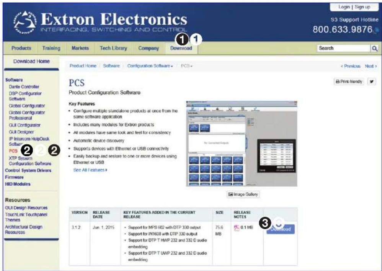
Task: Open TouchLink Touchpanel Themes link
Action: pos(26,217)
